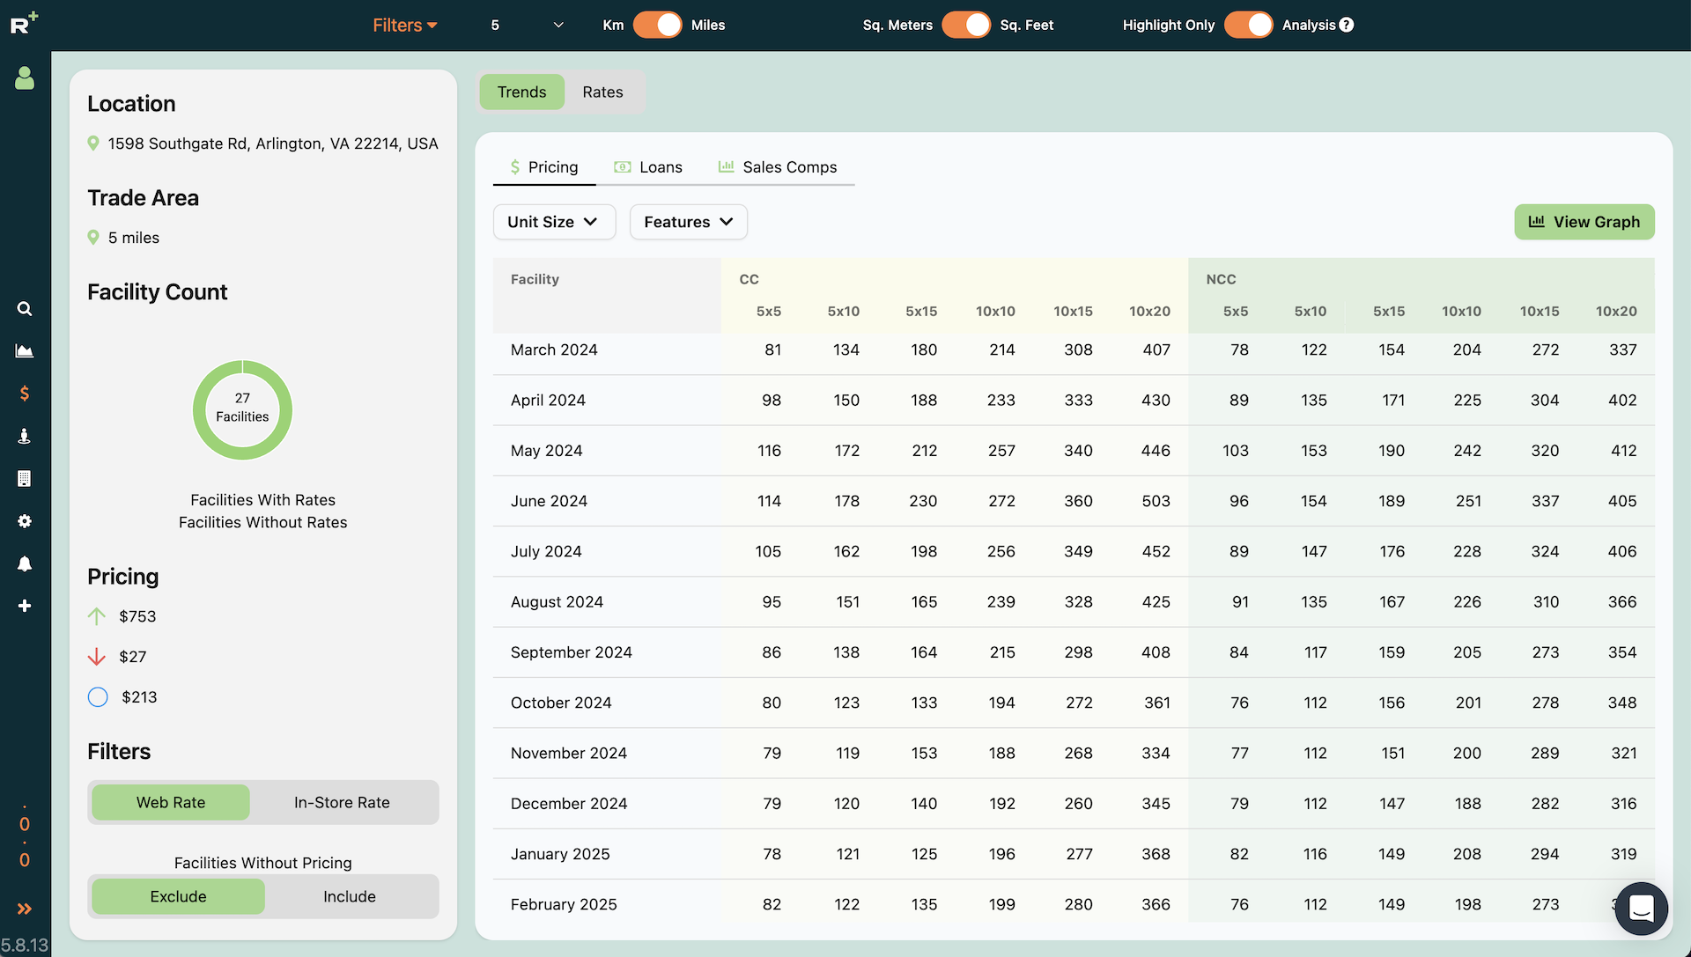Select In-Store Rate filter

(342, 802)
